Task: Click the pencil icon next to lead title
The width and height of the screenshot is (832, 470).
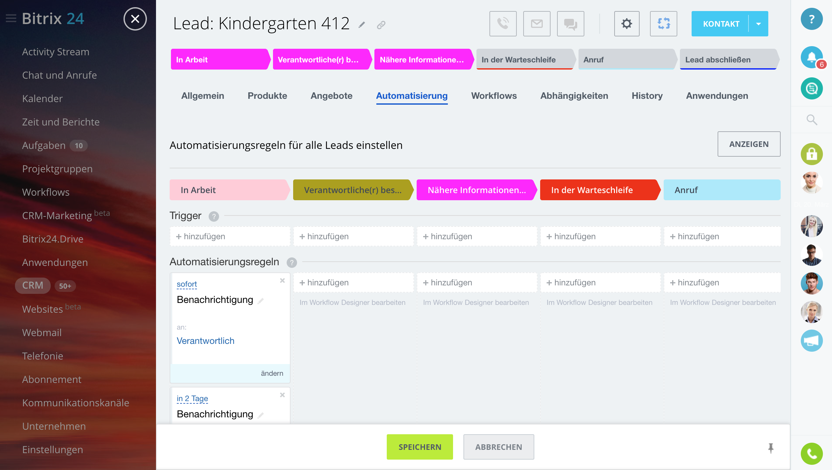Action: pyautogui.click(x=362, y=25)
